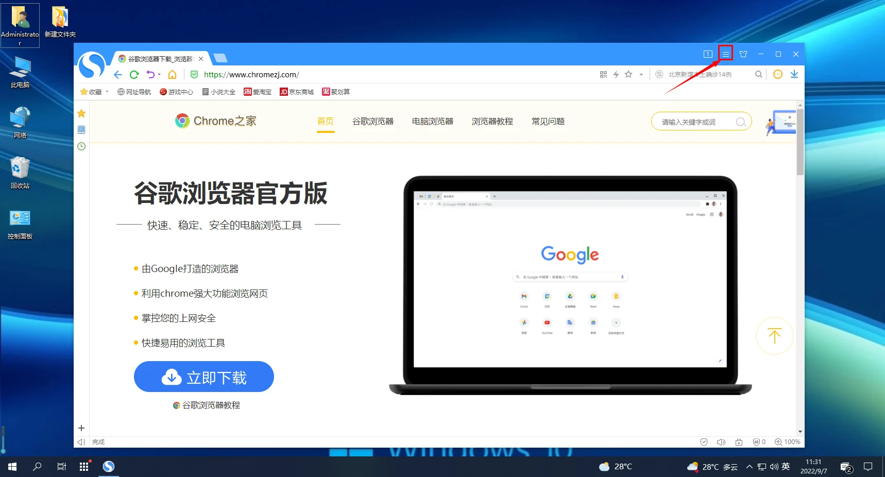The width and height of the screenshot is (885, 477).
Task: Click the Chrome之家 site logo
Action: 216,121
